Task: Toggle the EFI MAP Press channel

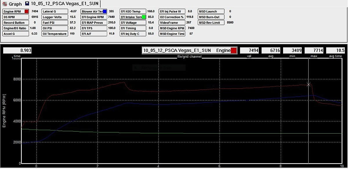Action: tap(94, 23)
